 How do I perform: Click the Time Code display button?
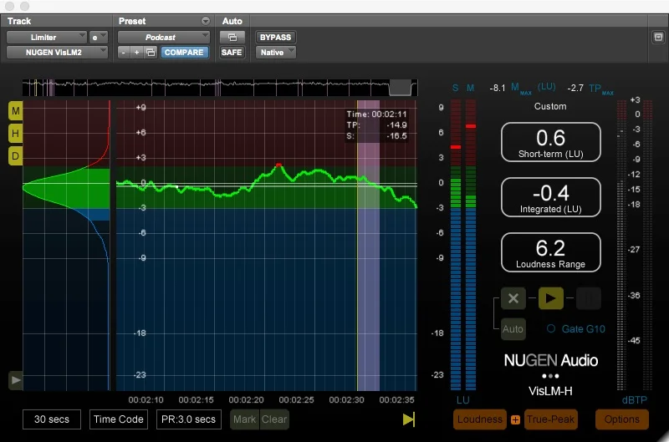[119, 419]
